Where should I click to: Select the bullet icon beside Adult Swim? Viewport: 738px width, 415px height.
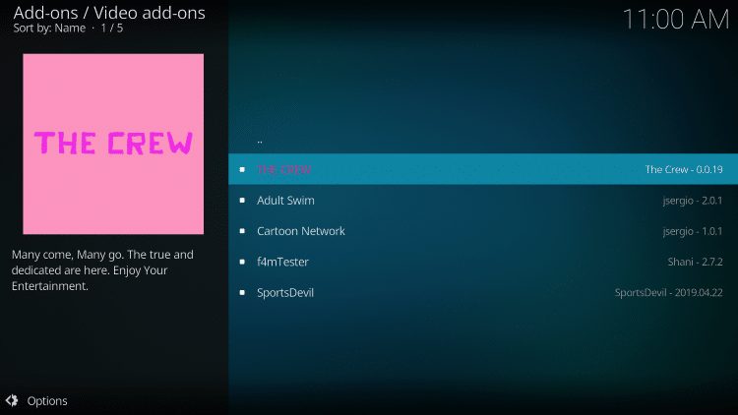tap(242, 201)
